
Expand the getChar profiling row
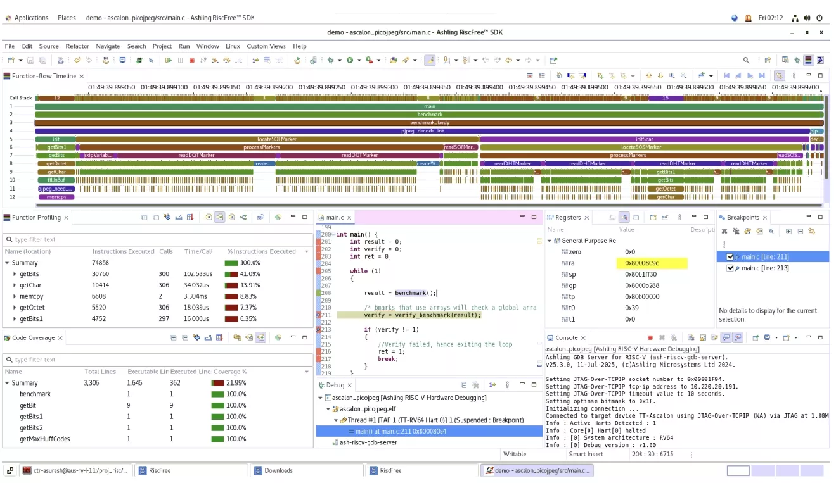[x=15, y=285]
